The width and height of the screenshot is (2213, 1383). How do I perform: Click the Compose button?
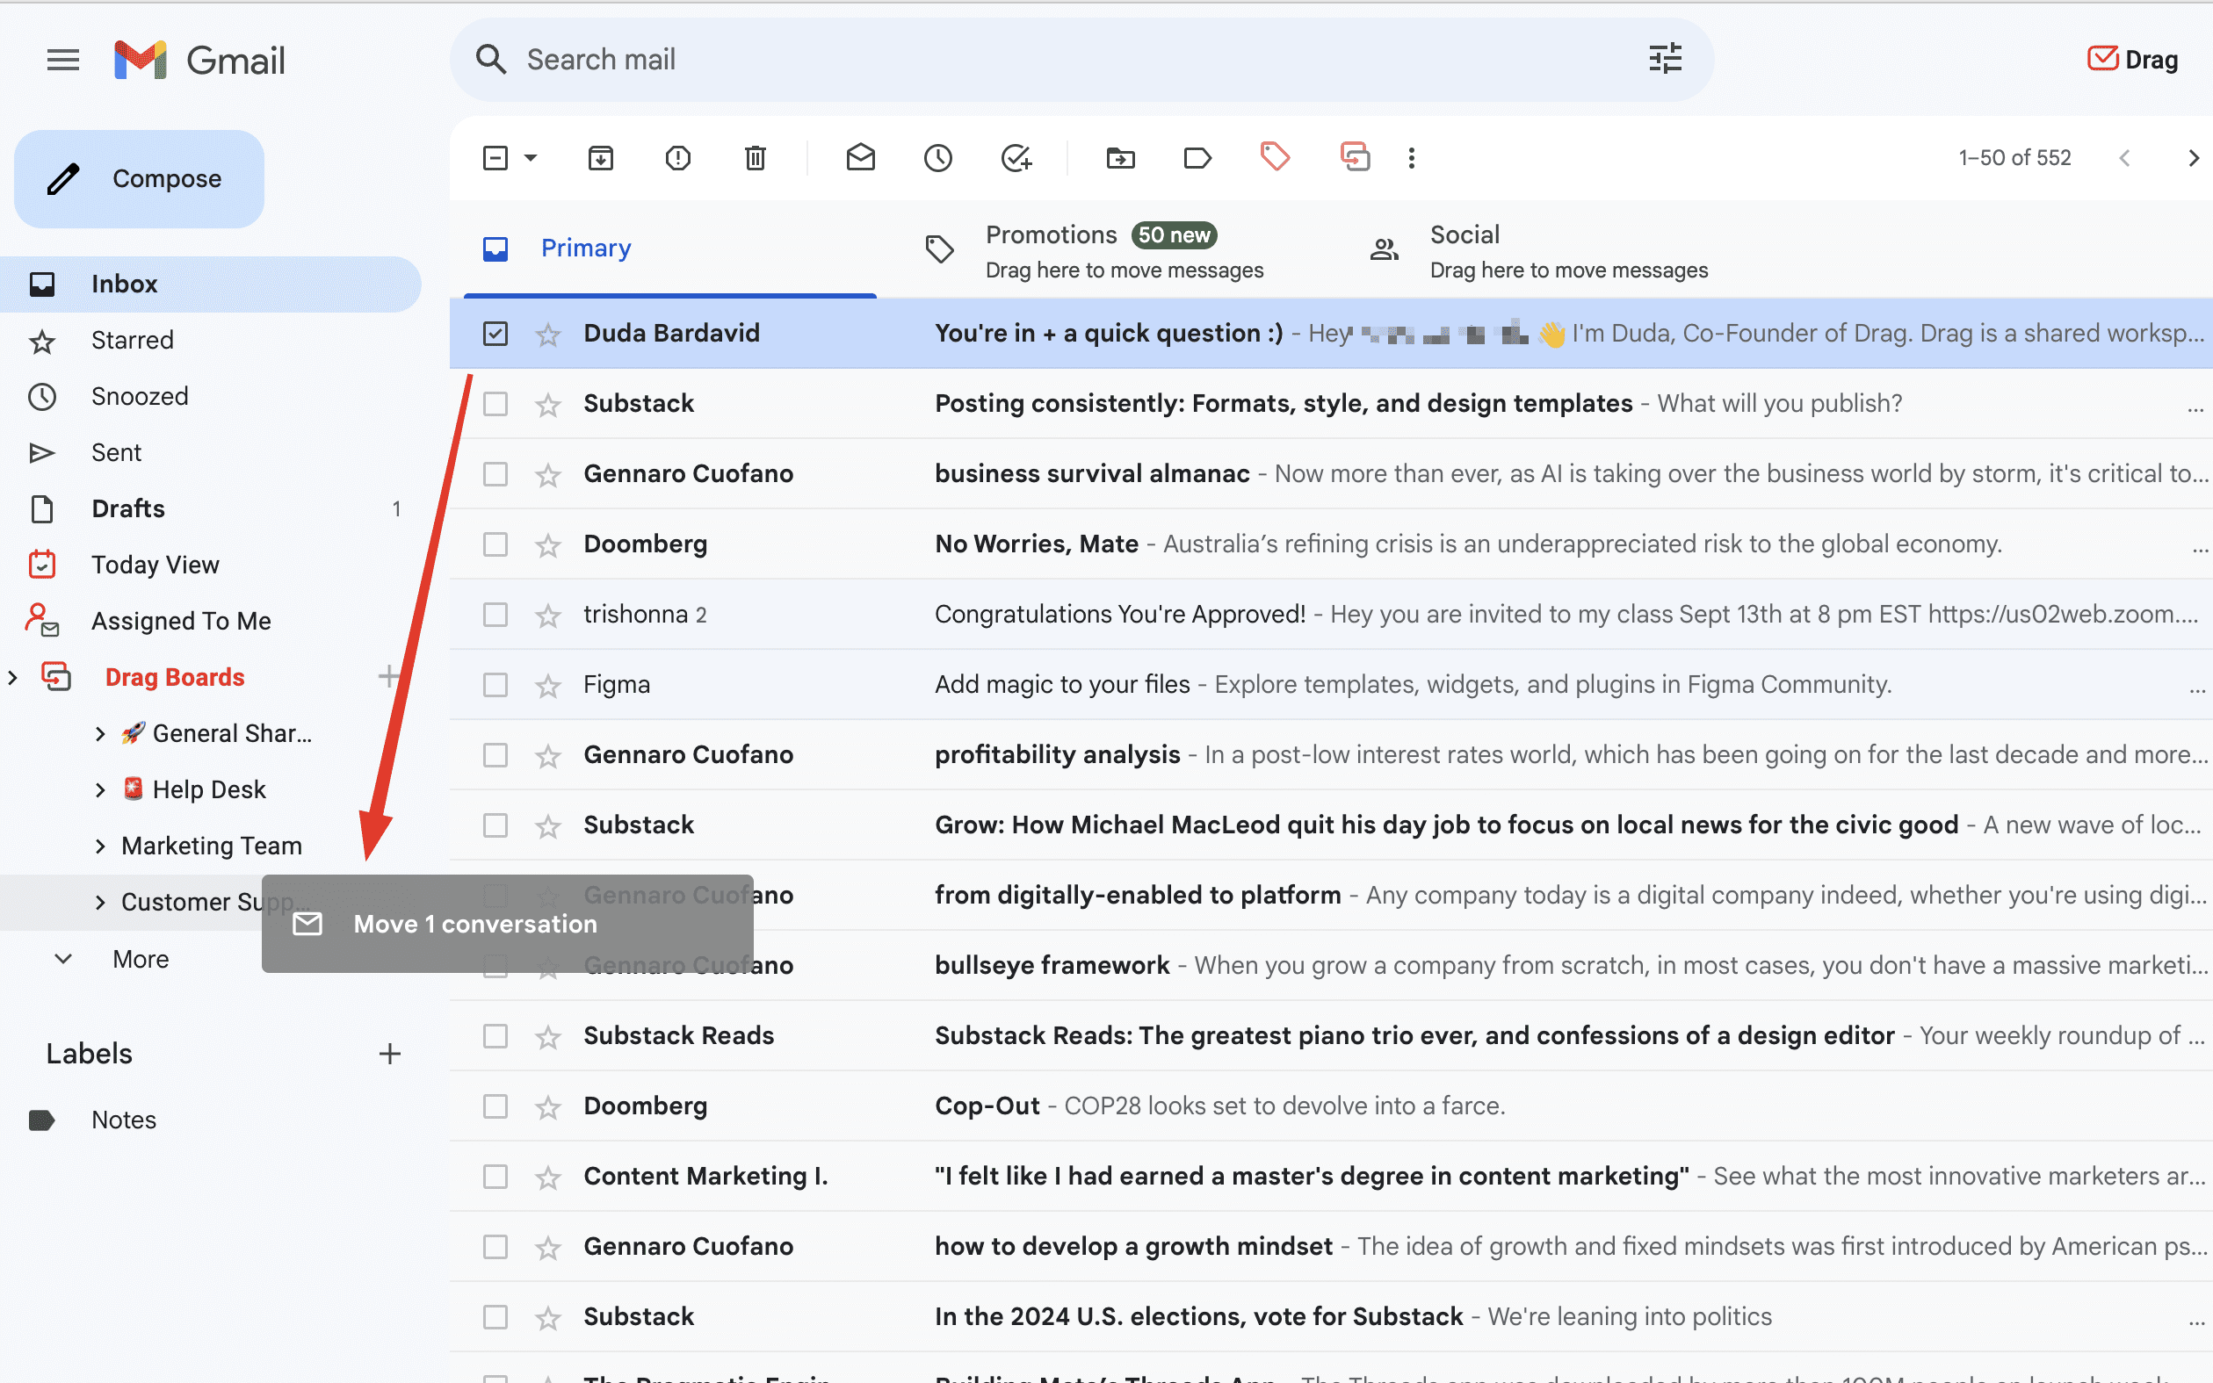tap(139, 179)
